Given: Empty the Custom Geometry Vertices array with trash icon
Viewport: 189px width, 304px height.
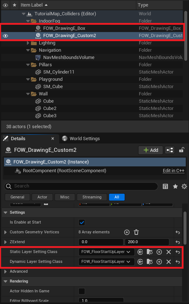Looking at the screenshot, I should tap(136, 232).
